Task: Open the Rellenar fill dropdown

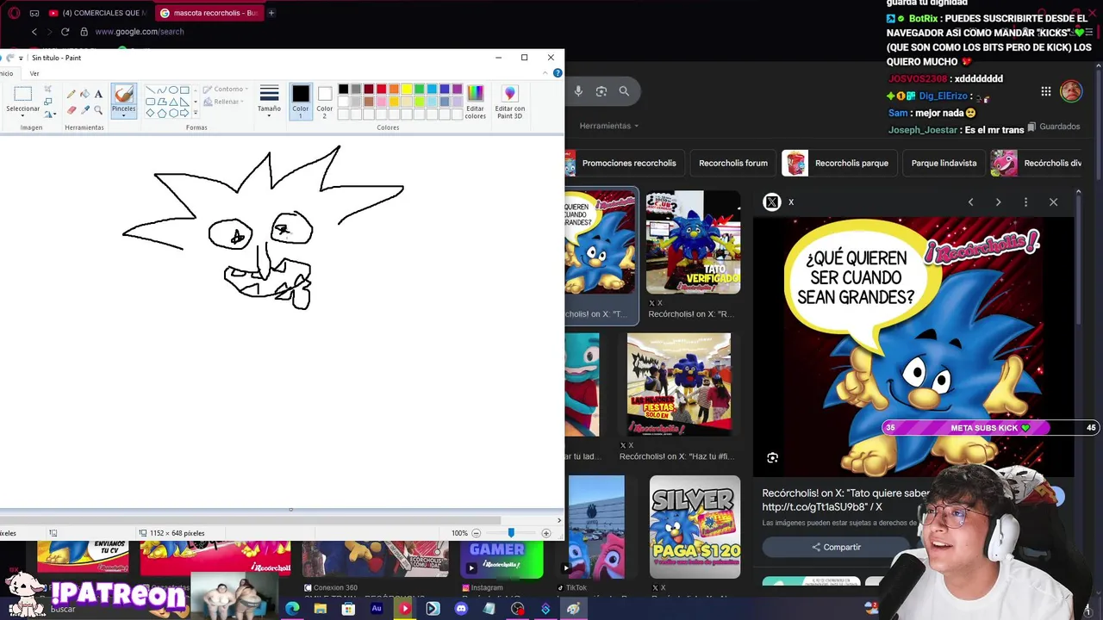Action: tap(224, 102)
